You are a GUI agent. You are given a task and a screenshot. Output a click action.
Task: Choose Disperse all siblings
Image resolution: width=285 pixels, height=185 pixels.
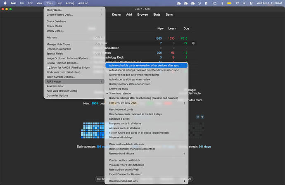[x=147, y=138]
